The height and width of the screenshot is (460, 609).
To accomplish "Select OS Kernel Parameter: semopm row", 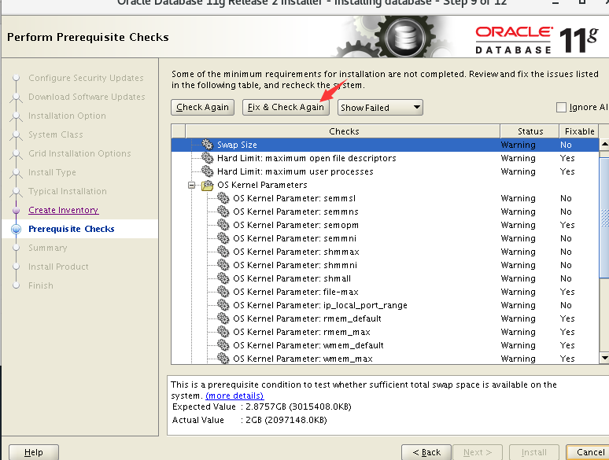I will [x=385, y=225].
